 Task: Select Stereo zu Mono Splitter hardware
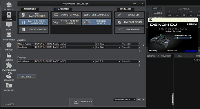[66, 22]
